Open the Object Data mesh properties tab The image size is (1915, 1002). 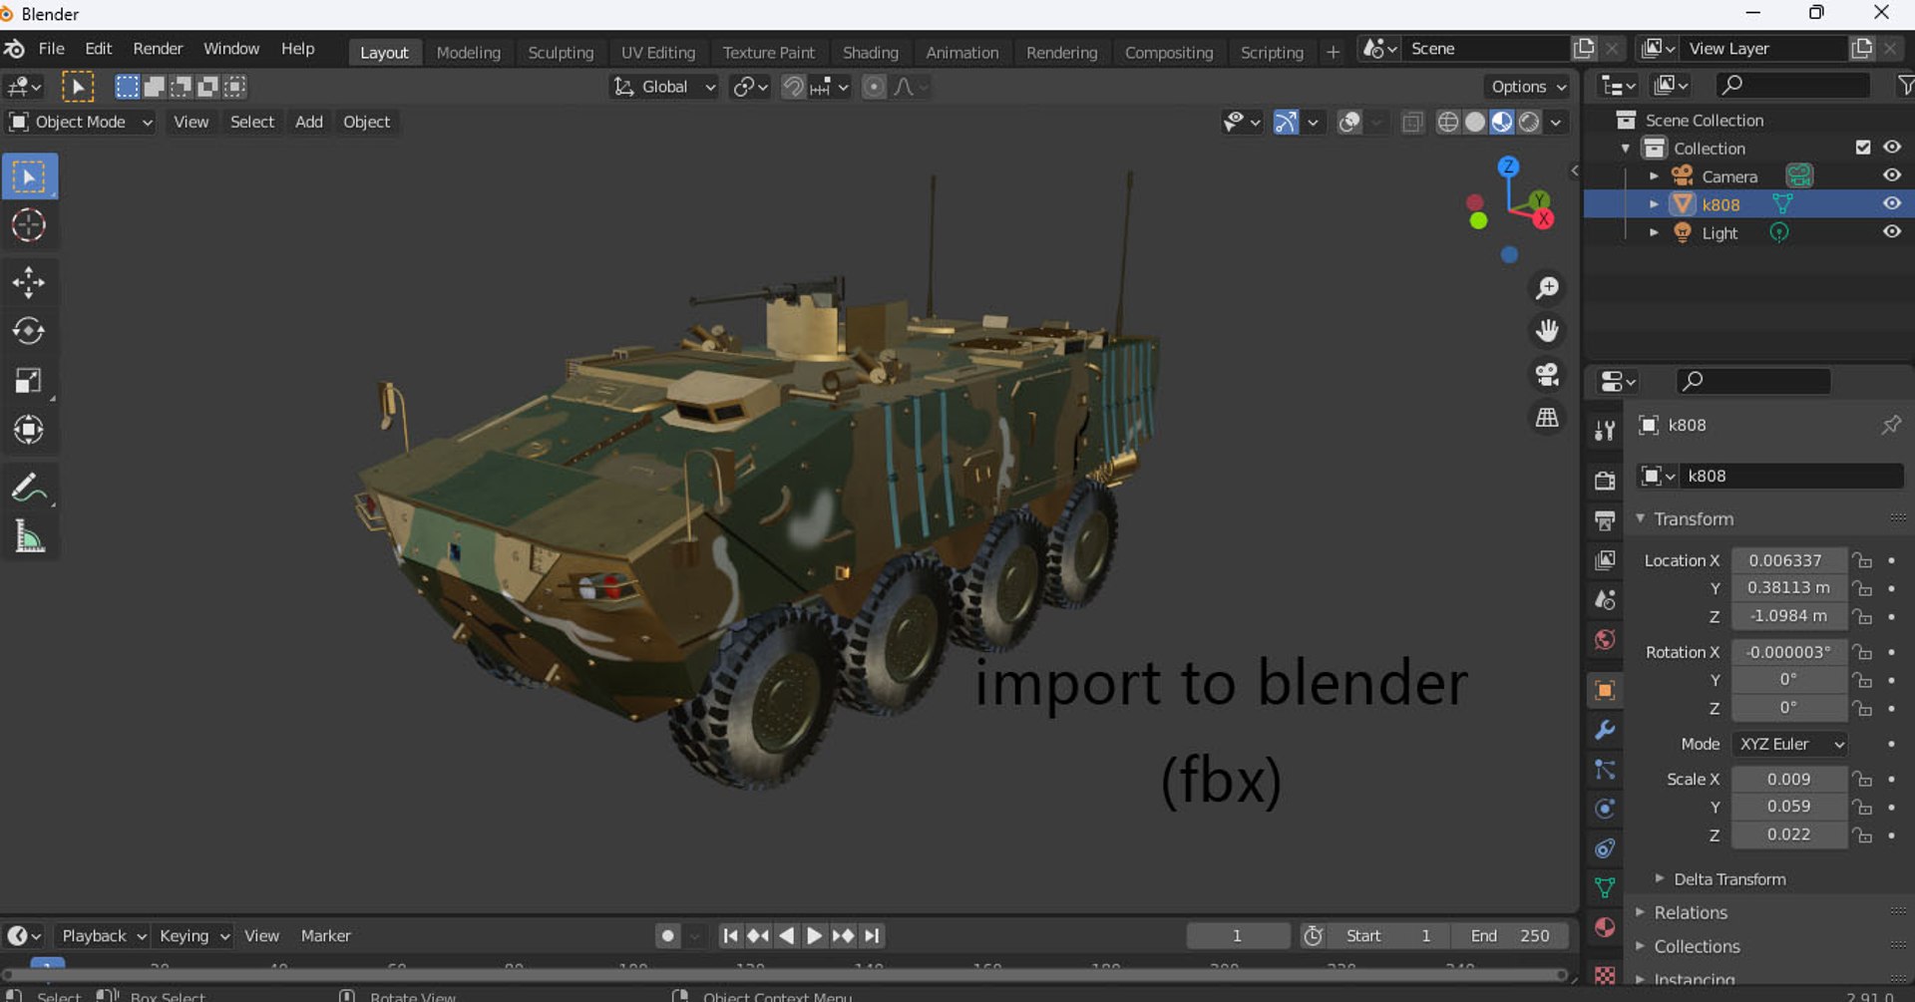click(1605, 887)
